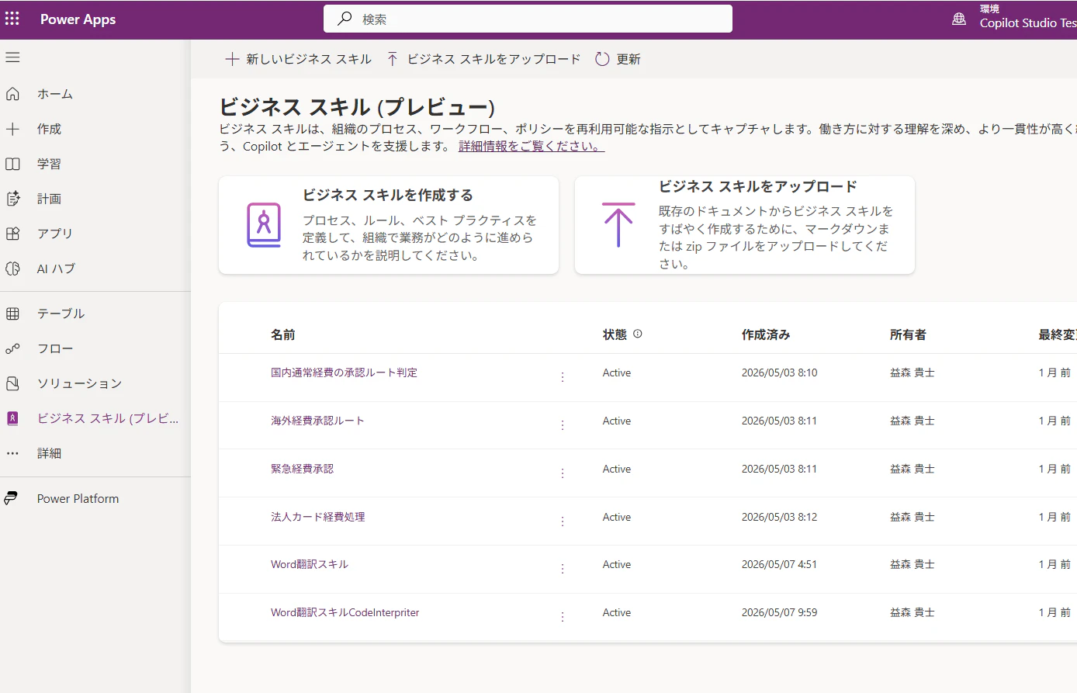The height and width of the screenshot is (693, 1077).
Task: Click the 更新 toolbar label
Action: click(x=629, y=59)
